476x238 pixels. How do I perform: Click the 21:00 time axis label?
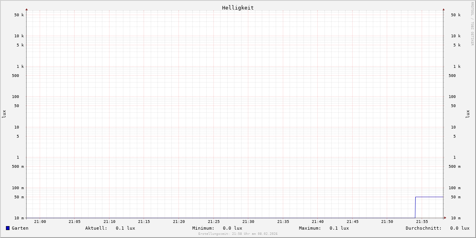point(40,222)
